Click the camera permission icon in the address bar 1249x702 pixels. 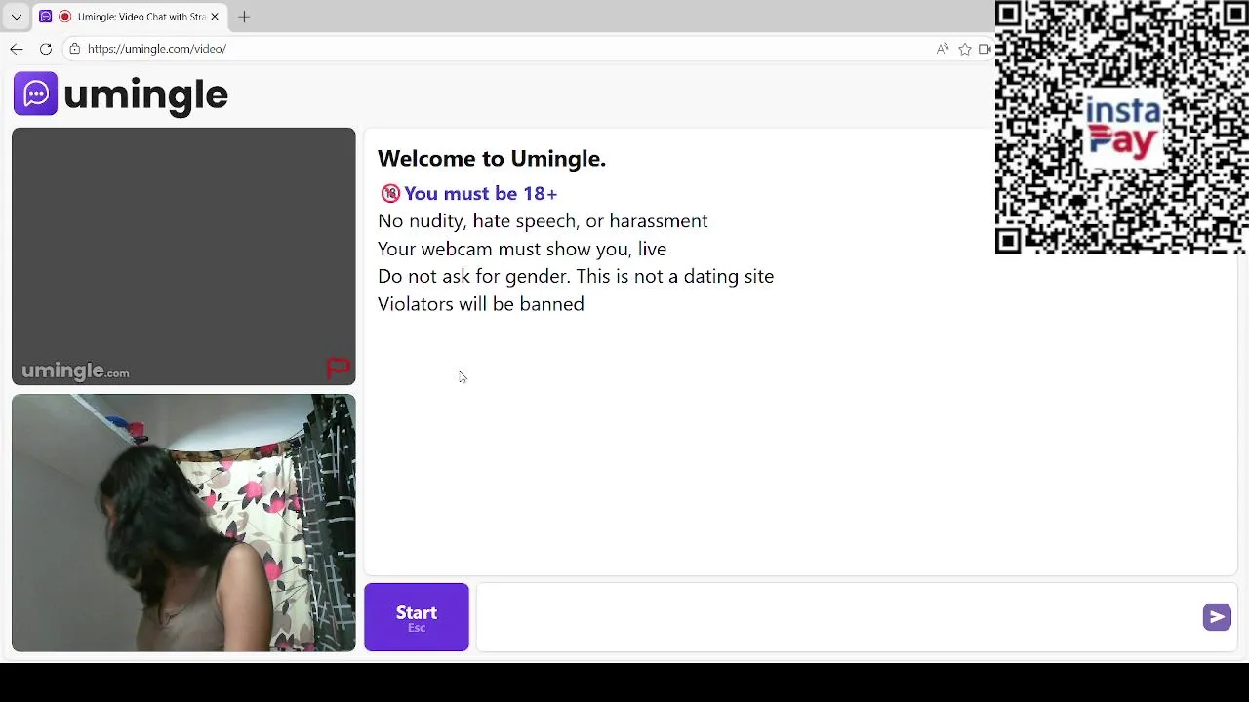click(x=985, y=49)
